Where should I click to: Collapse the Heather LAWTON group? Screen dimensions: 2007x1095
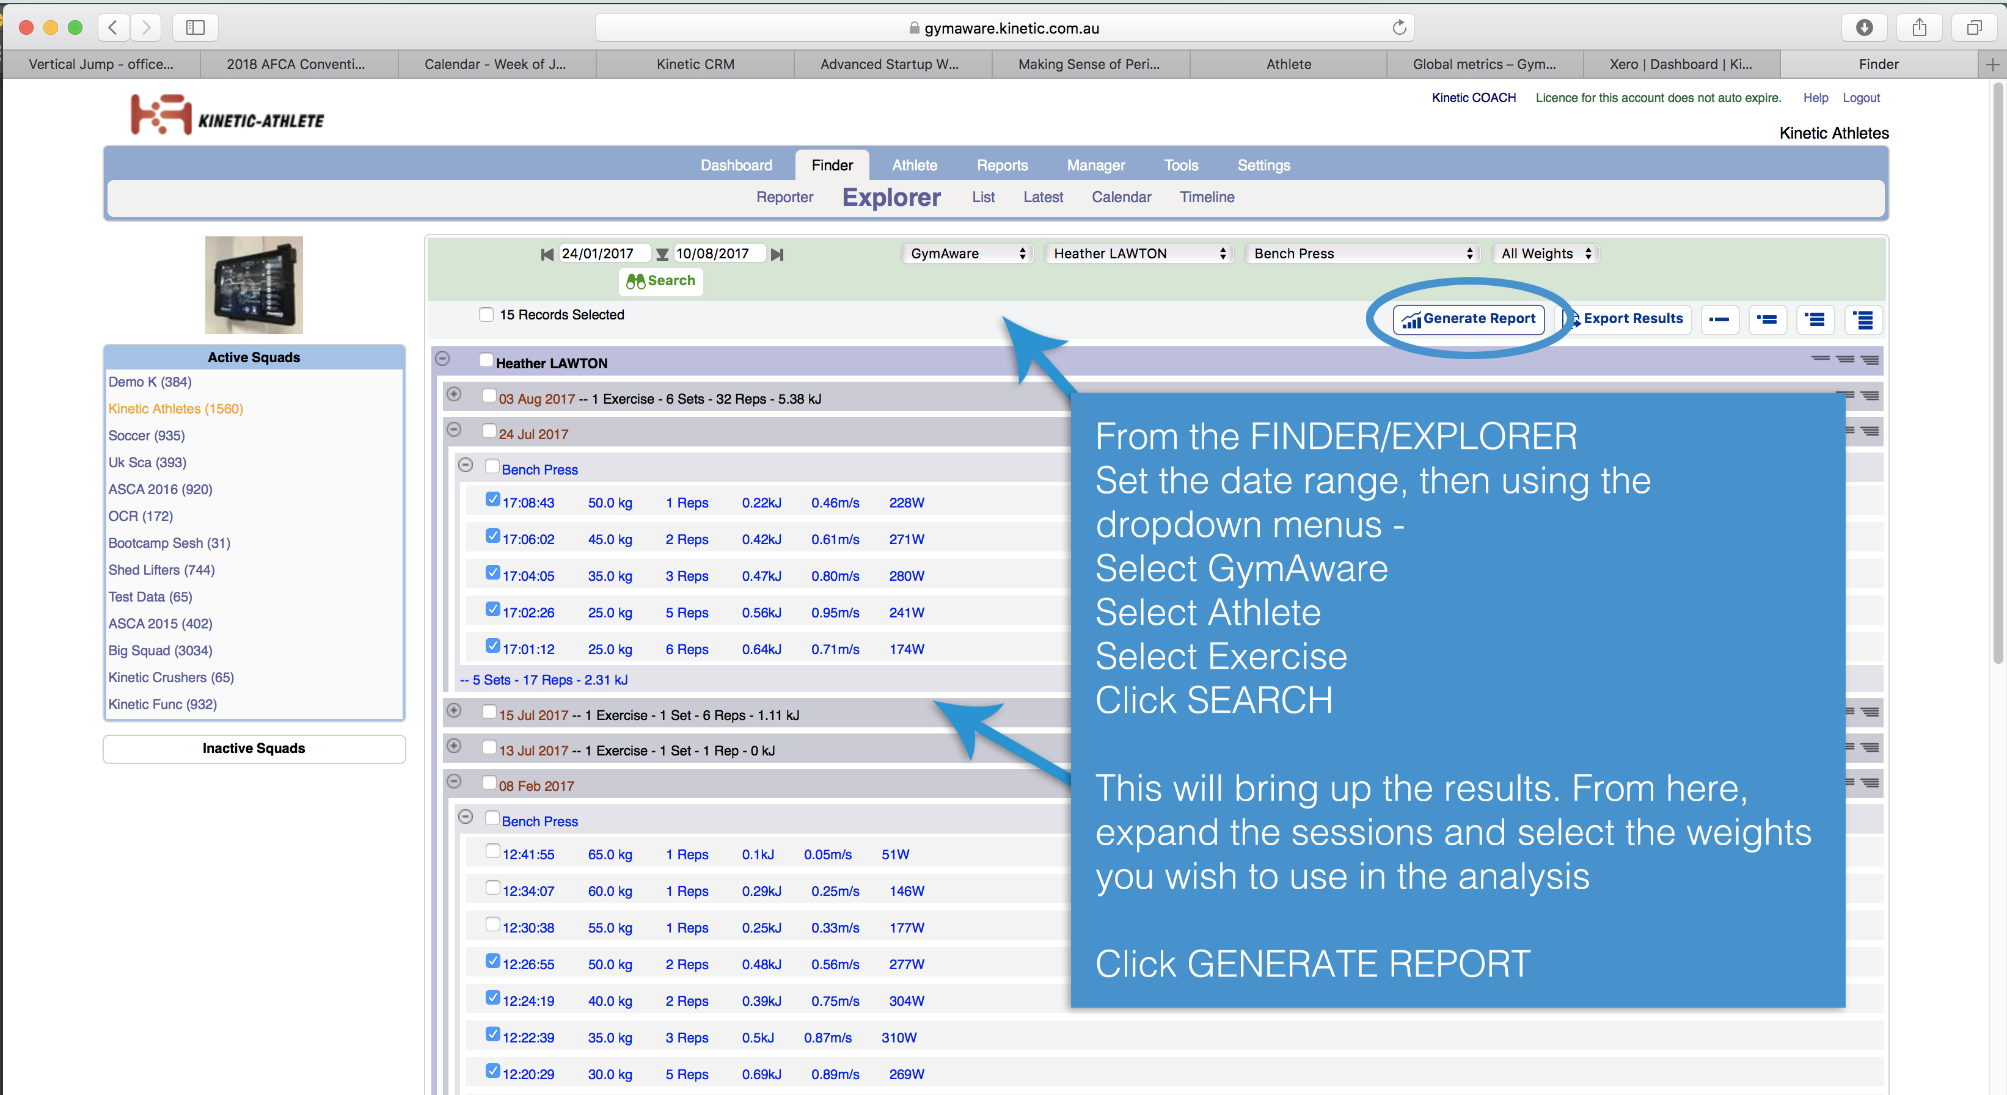[x=442, y=359]
